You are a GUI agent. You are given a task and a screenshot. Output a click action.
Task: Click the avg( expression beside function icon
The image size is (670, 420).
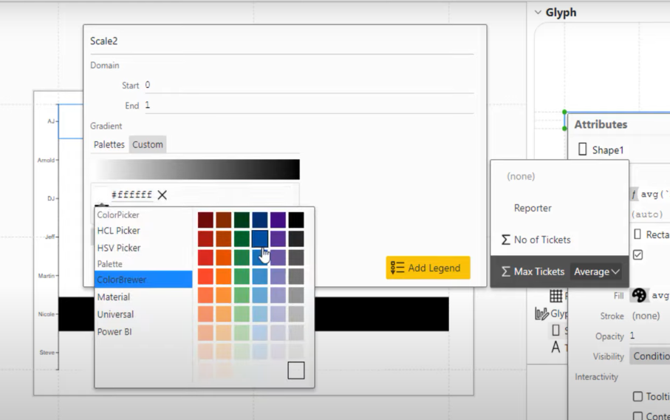(x=654, y=194)
